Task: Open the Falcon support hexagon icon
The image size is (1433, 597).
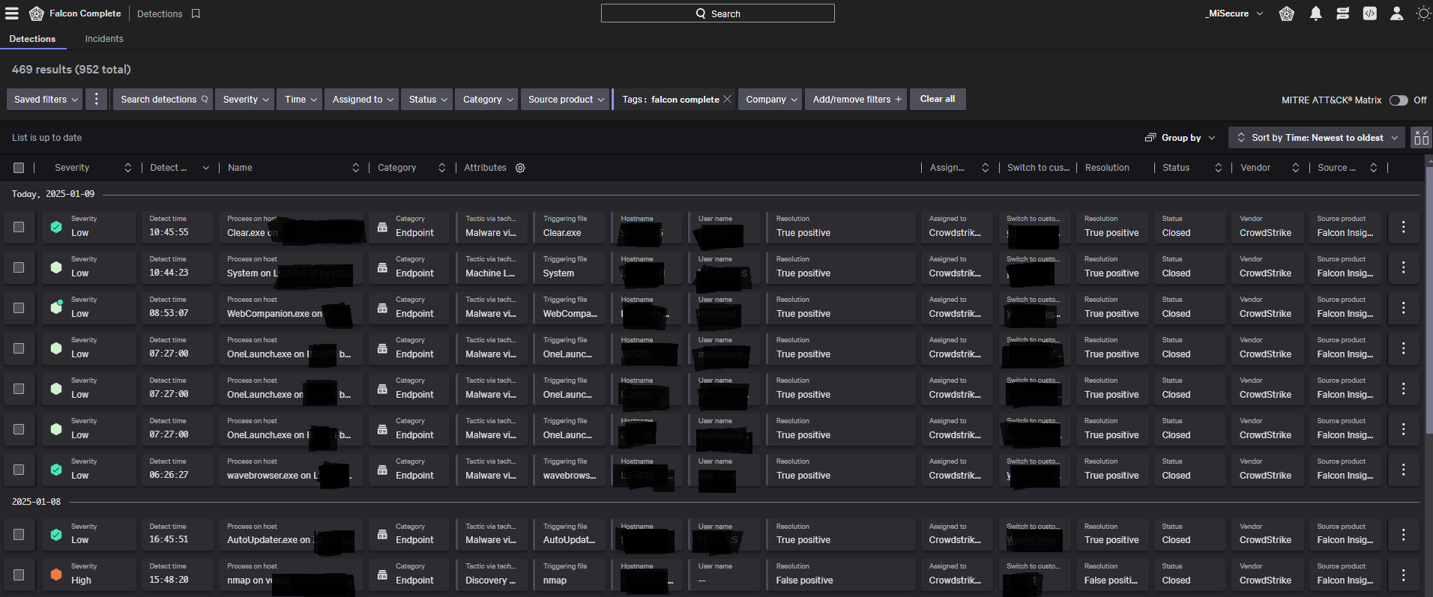Action: coord(1287,13)
